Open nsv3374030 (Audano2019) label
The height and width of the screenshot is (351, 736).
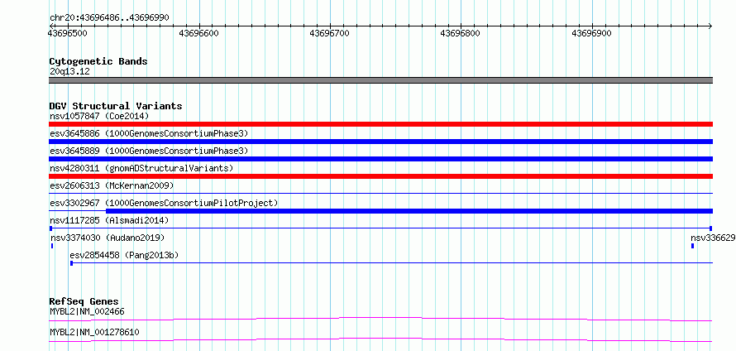[x=108, y=238]
